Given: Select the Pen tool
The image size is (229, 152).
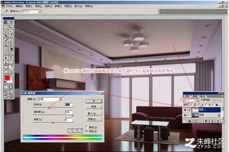Looking at the screenshot, I should coord(6,62).
